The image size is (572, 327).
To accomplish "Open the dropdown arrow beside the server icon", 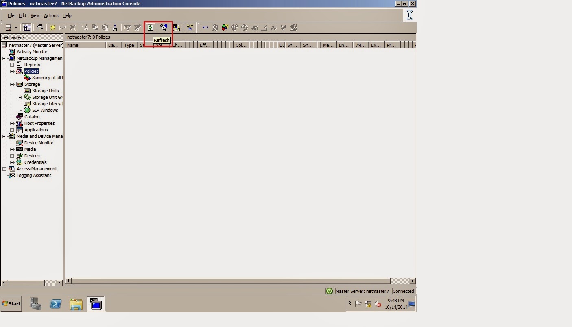I will click(16, 28).
